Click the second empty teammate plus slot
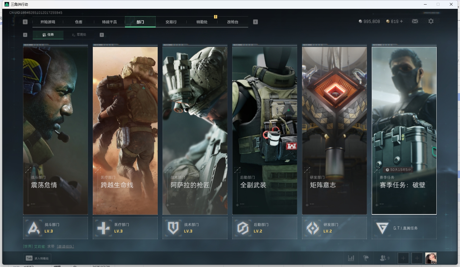 coord(417,258)
